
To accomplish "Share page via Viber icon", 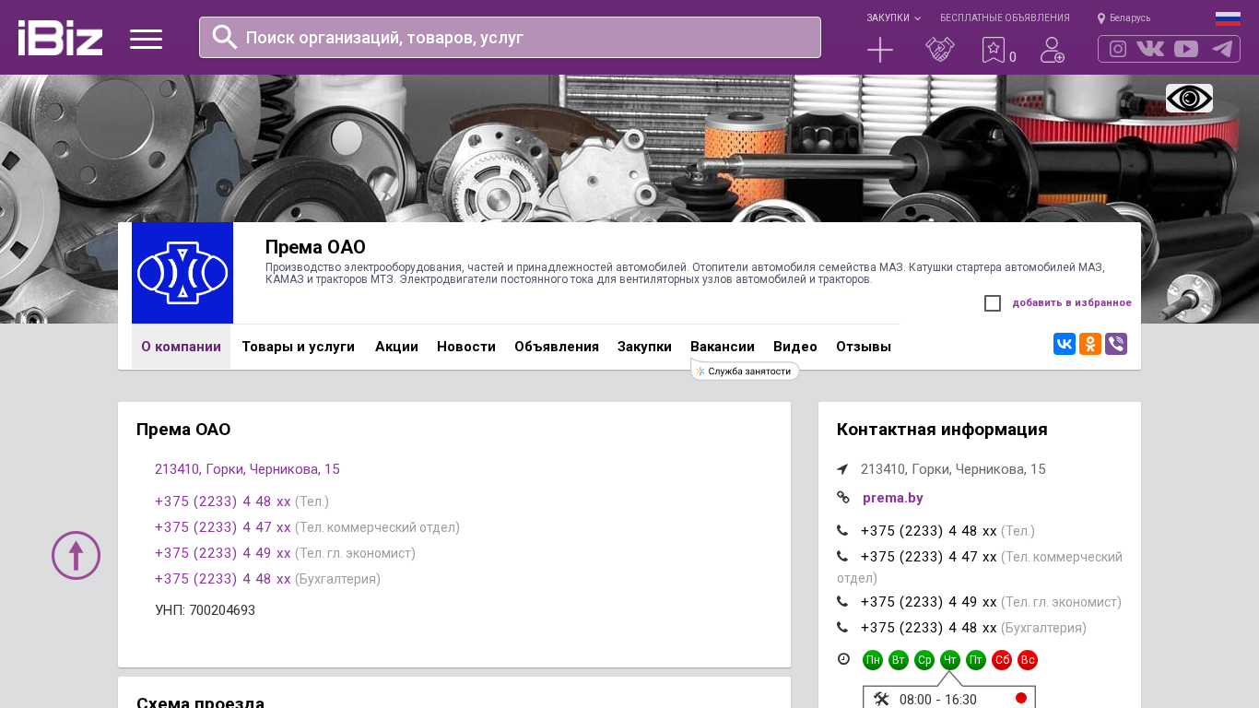I will coord(1115,344).
